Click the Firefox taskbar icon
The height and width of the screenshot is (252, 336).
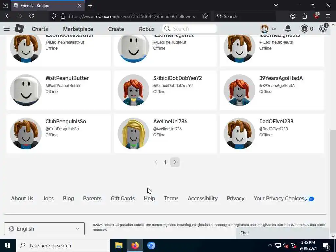point(135,245)
